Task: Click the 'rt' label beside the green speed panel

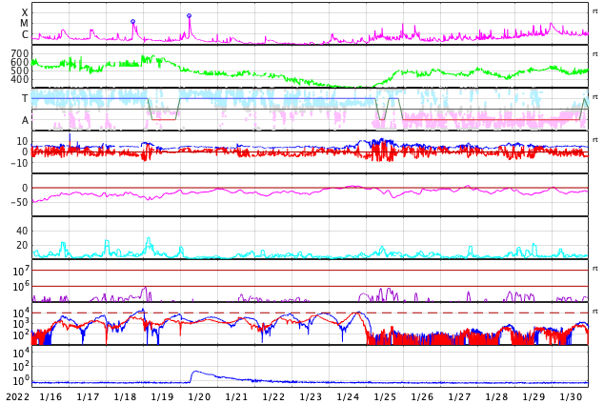Action: 595,54
